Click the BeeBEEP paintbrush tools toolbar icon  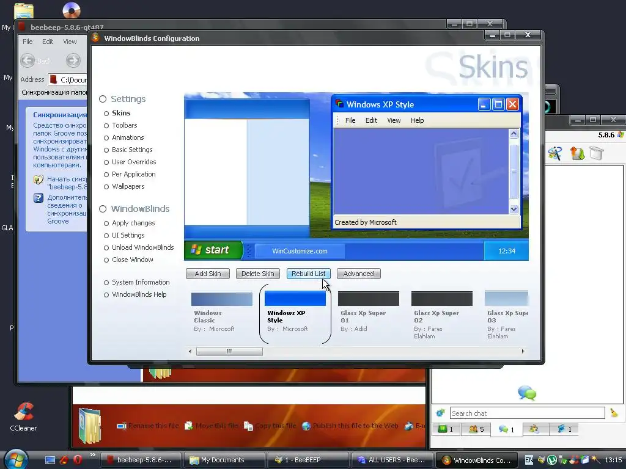tap(555, 153)
